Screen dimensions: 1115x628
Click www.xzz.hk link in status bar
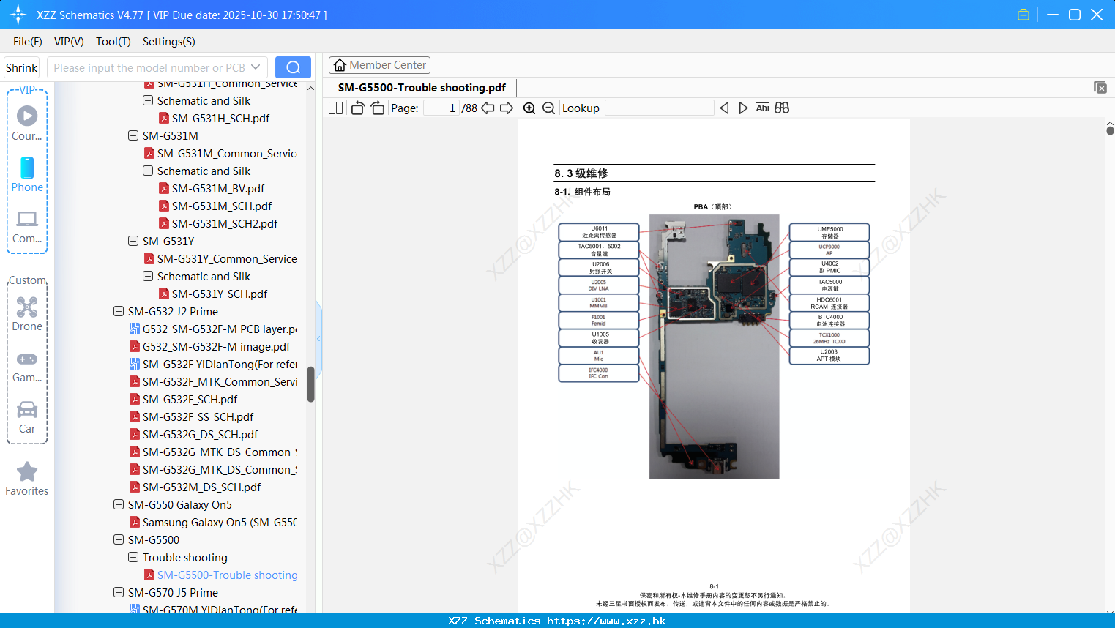coord(606,621)
